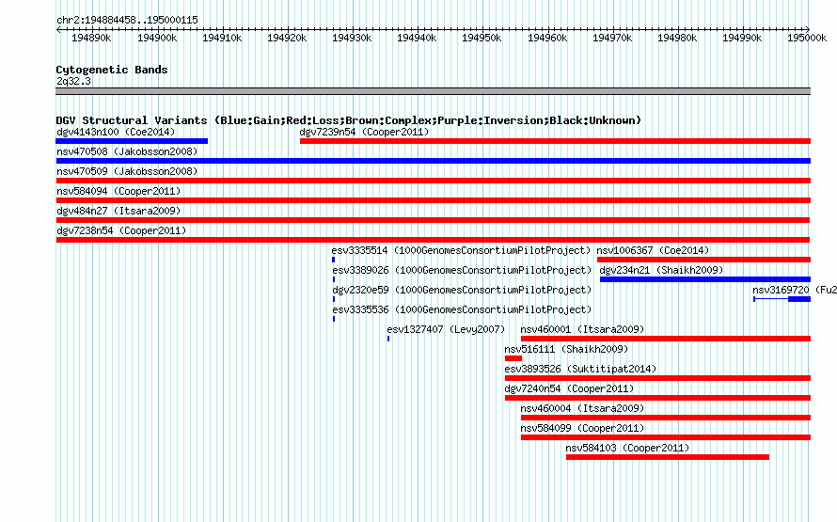Click the 194910k ruler position
The image size is (837, 522).
(x=222, y=38)
